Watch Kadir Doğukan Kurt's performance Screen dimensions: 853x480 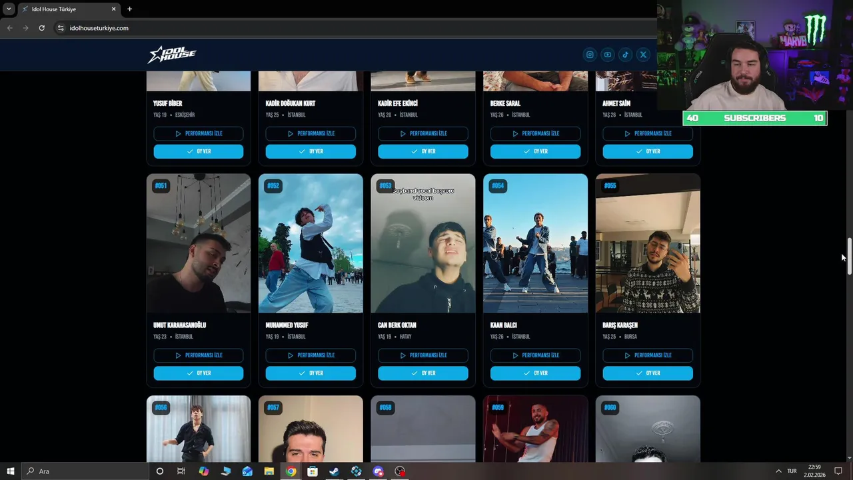click(x=311, y=133)
